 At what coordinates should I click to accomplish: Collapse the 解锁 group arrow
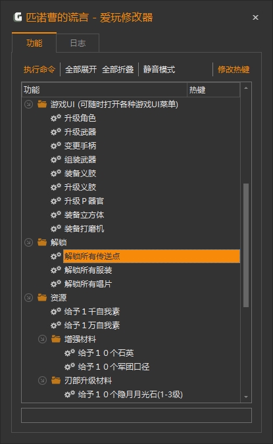[28, 242]
